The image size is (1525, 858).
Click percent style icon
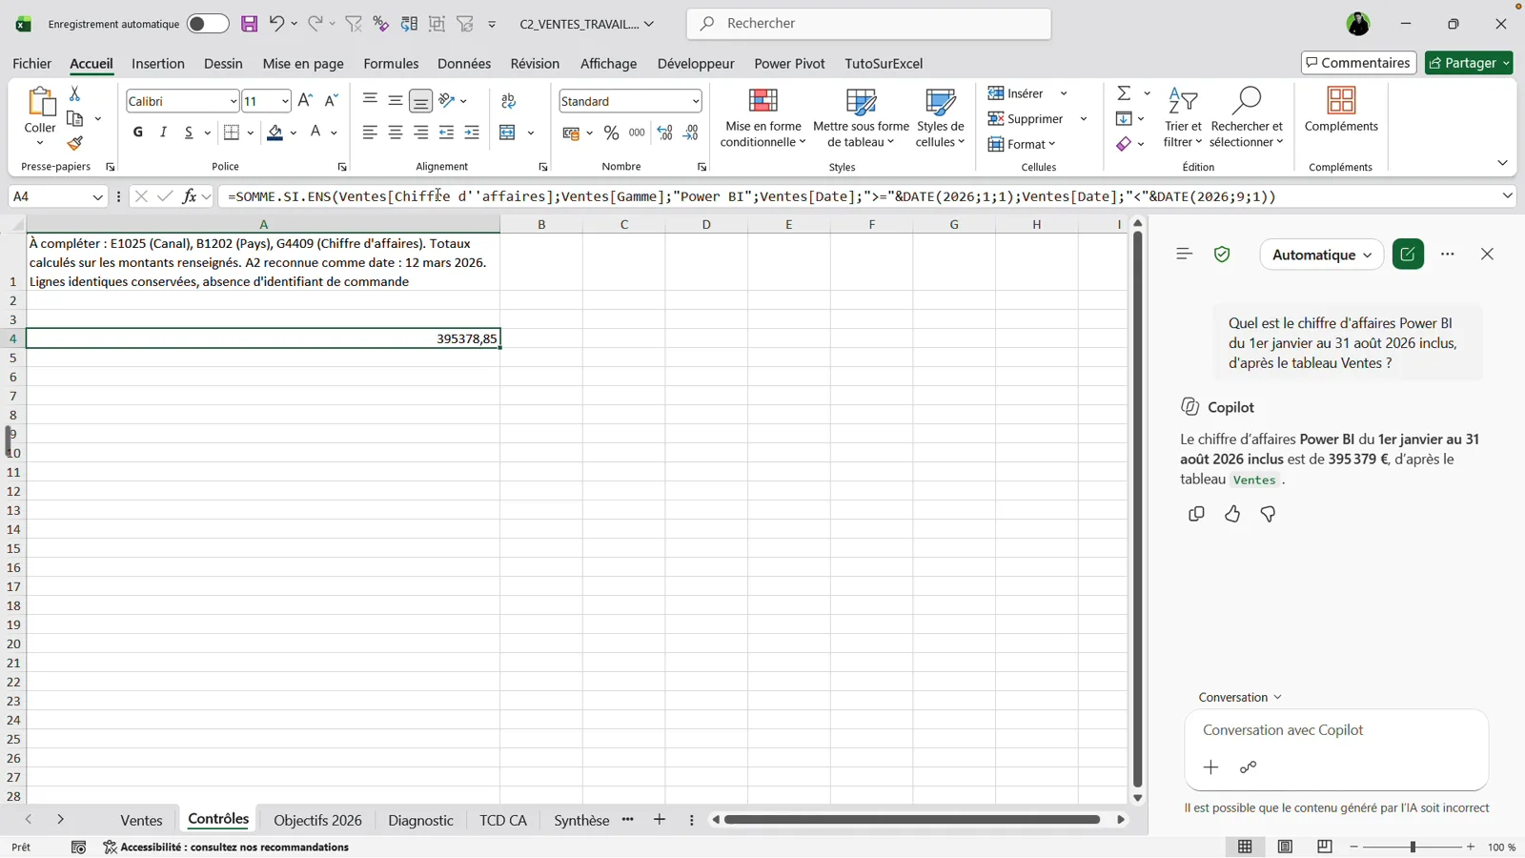coord(611,133)
